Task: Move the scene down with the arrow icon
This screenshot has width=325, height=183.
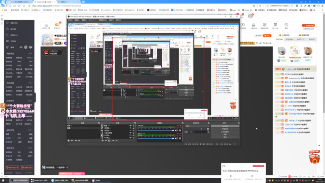Action: tap(79, 141)
